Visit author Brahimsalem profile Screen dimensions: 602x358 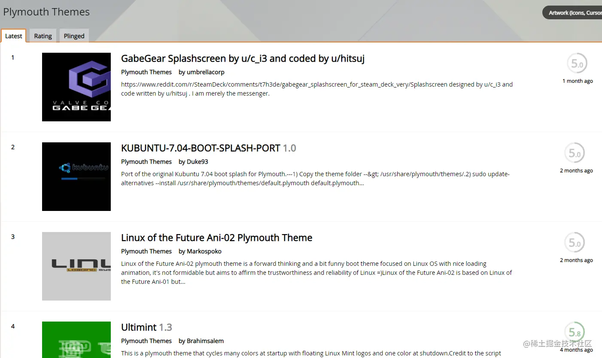point(205,341)
